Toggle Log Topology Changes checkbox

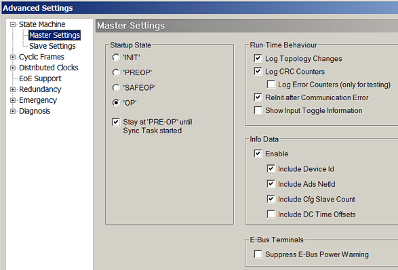click(258, 58)
